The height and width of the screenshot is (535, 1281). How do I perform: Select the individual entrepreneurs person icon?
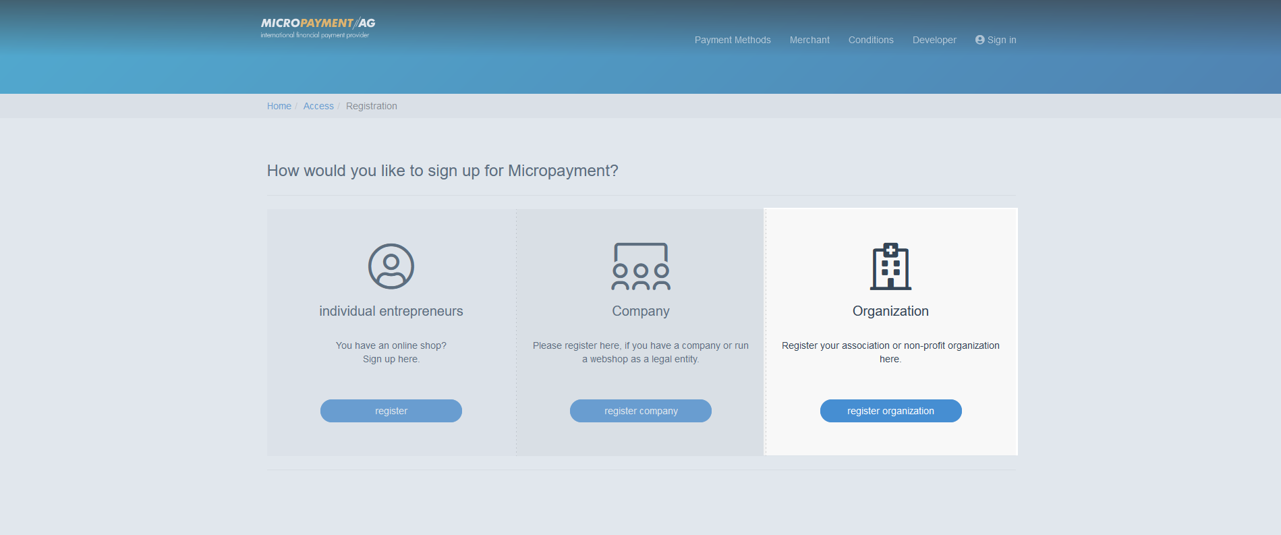click(x=391, y=266)
